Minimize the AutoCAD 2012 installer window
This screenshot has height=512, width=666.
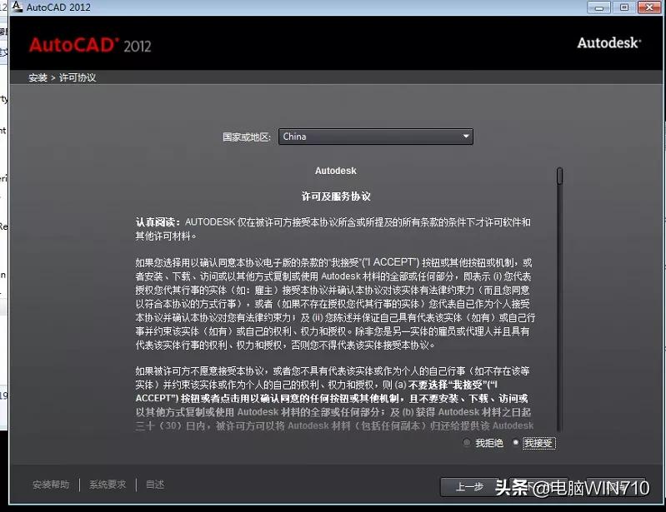(598, 7)
